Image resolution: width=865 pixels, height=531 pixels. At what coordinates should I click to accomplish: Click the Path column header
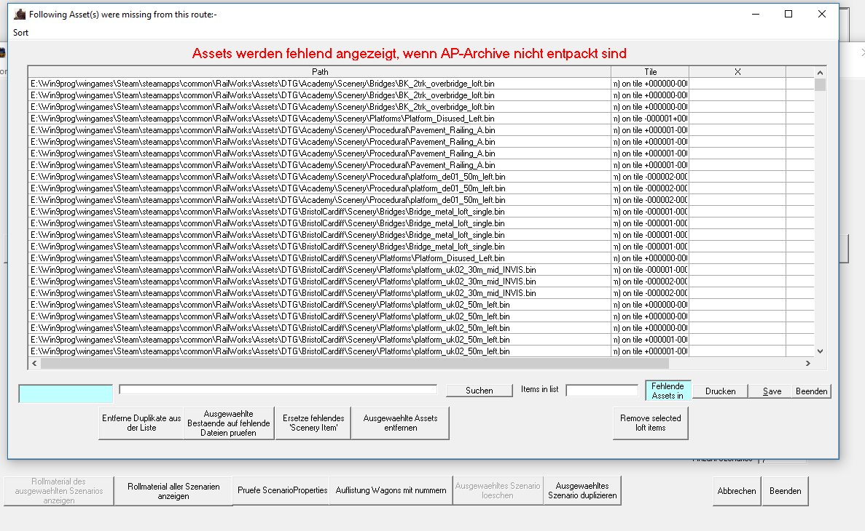point(320,71)
